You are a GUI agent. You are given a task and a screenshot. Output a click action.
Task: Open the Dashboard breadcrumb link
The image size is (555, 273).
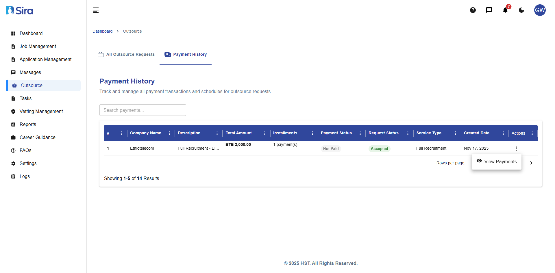point(103,31)
